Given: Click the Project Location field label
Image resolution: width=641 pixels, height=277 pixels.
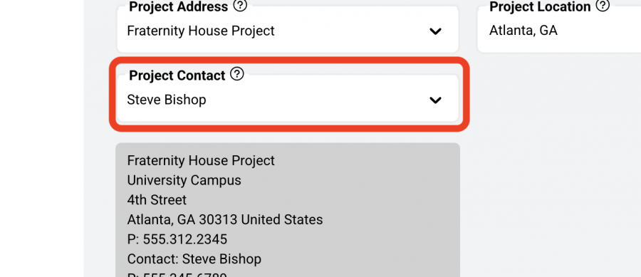Looking at the screenshot, I should tap(540, 6).
